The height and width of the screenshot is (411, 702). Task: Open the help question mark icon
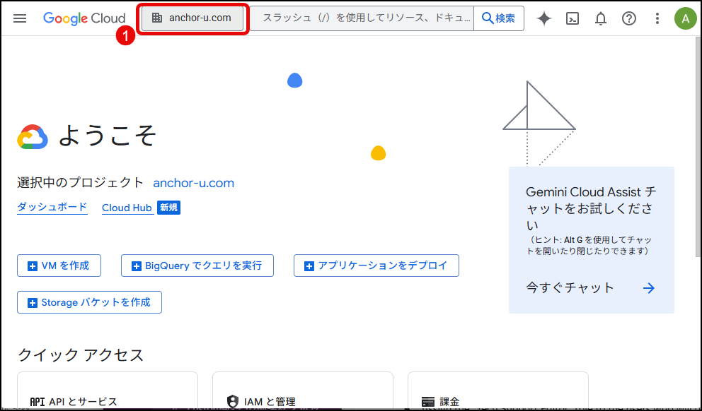(629, 18)
